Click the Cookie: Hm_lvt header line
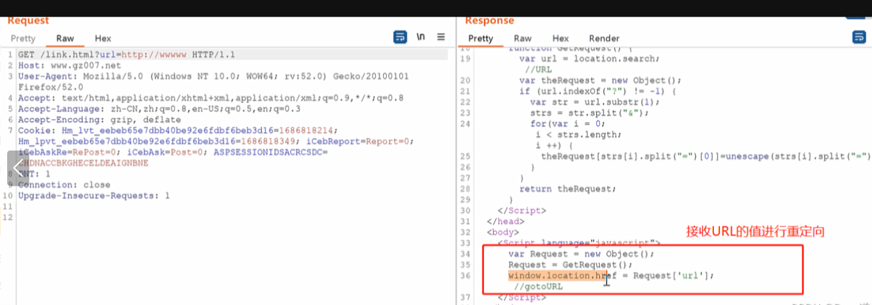Viewport: 872px width, 305px height. pyautogui.click(x=178, y=130)
